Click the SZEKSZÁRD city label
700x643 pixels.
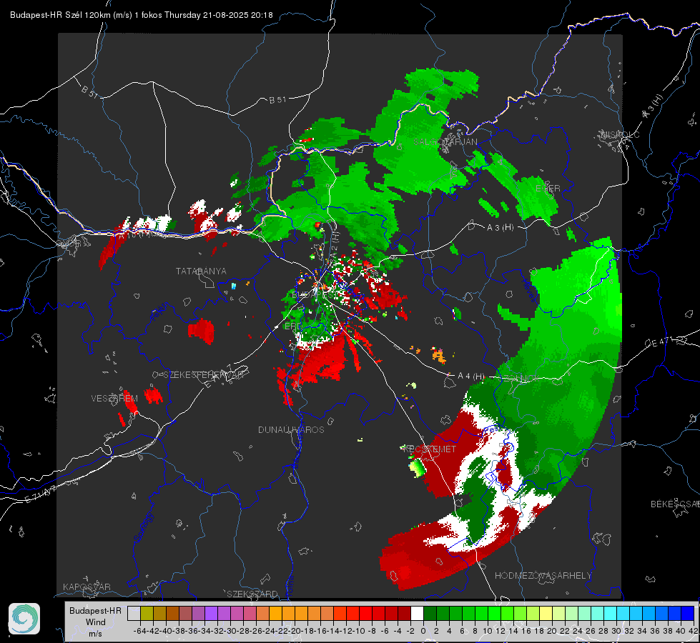252,594
